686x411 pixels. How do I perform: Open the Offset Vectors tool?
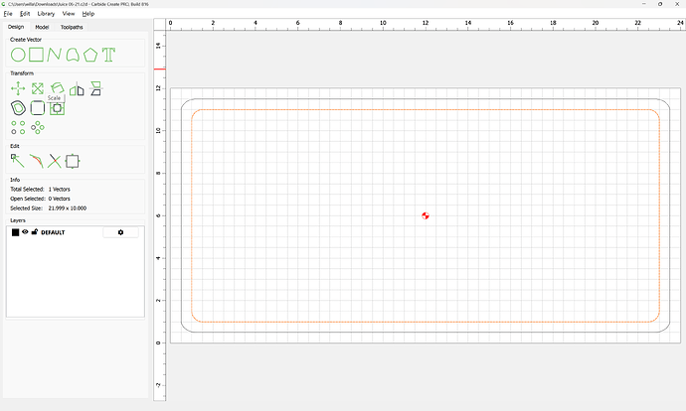[x=18, y=108]
